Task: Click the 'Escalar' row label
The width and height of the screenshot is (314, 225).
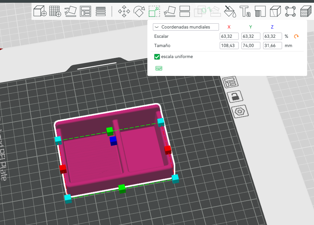Action: pos(161,36)
